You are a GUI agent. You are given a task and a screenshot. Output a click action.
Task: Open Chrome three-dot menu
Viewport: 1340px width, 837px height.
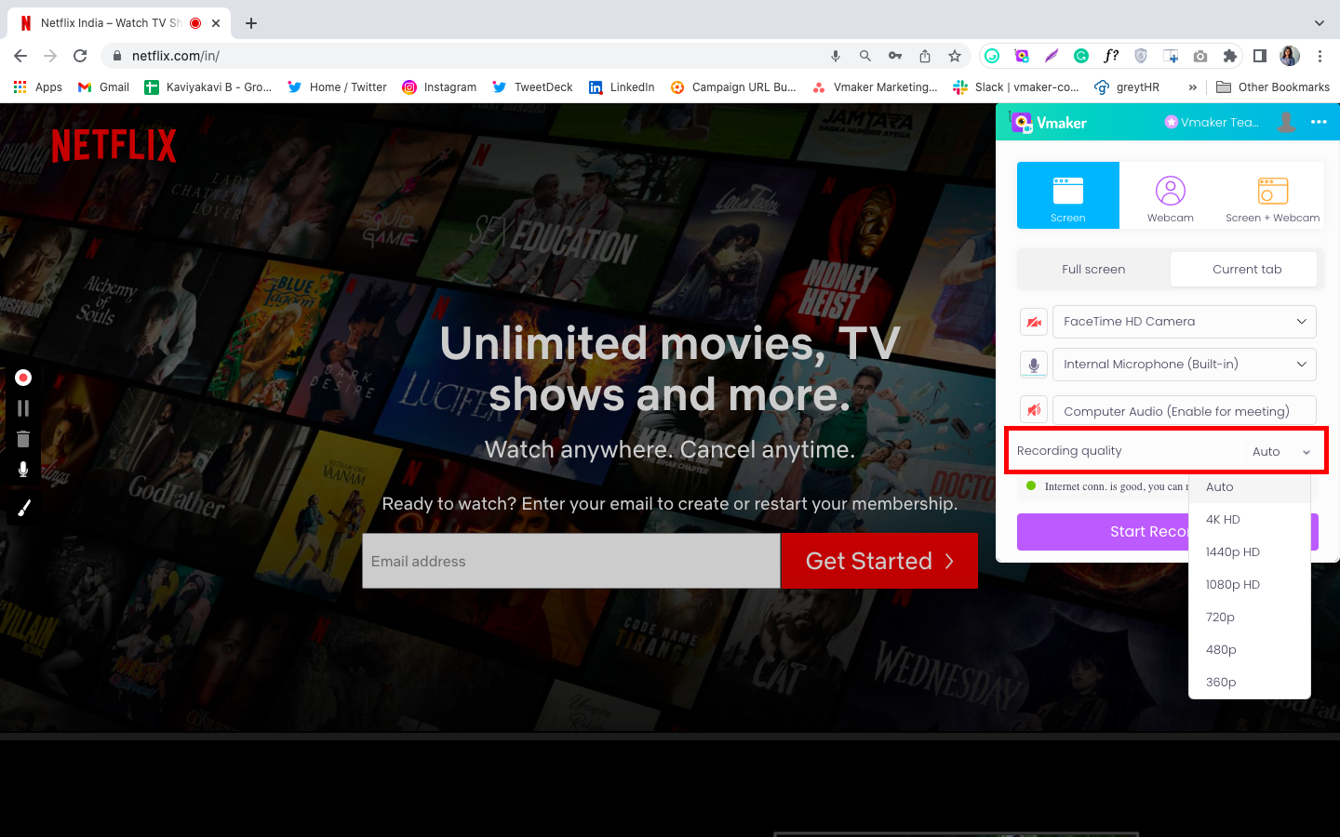1320,56
